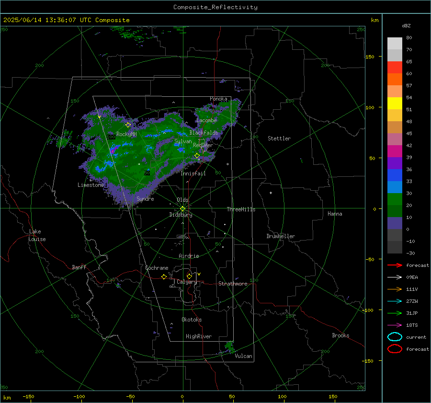Click the Didsbury city label
Screen dimensions: 431x403
[181, 215]
